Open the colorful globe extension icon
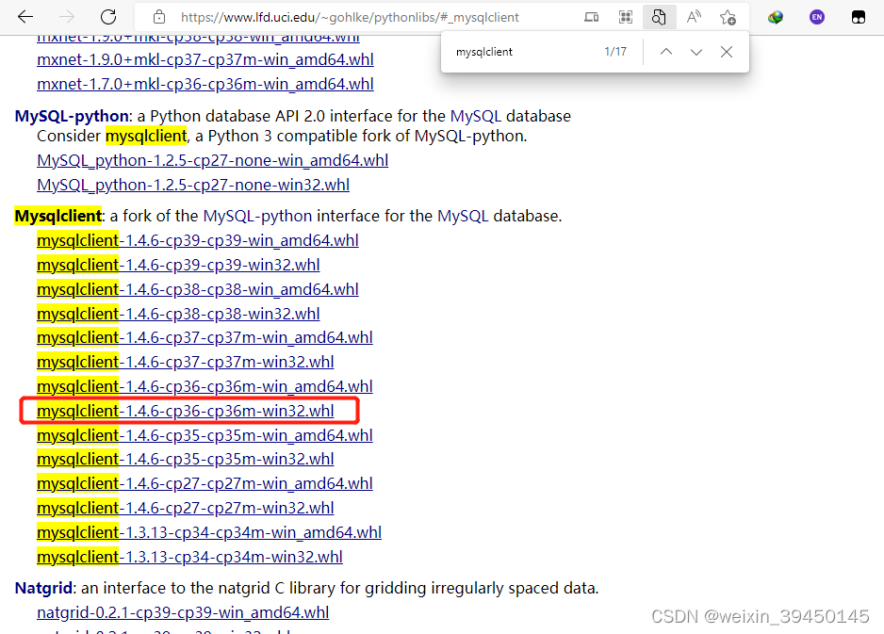Screen dimensions: 884x634 (776, 18)
